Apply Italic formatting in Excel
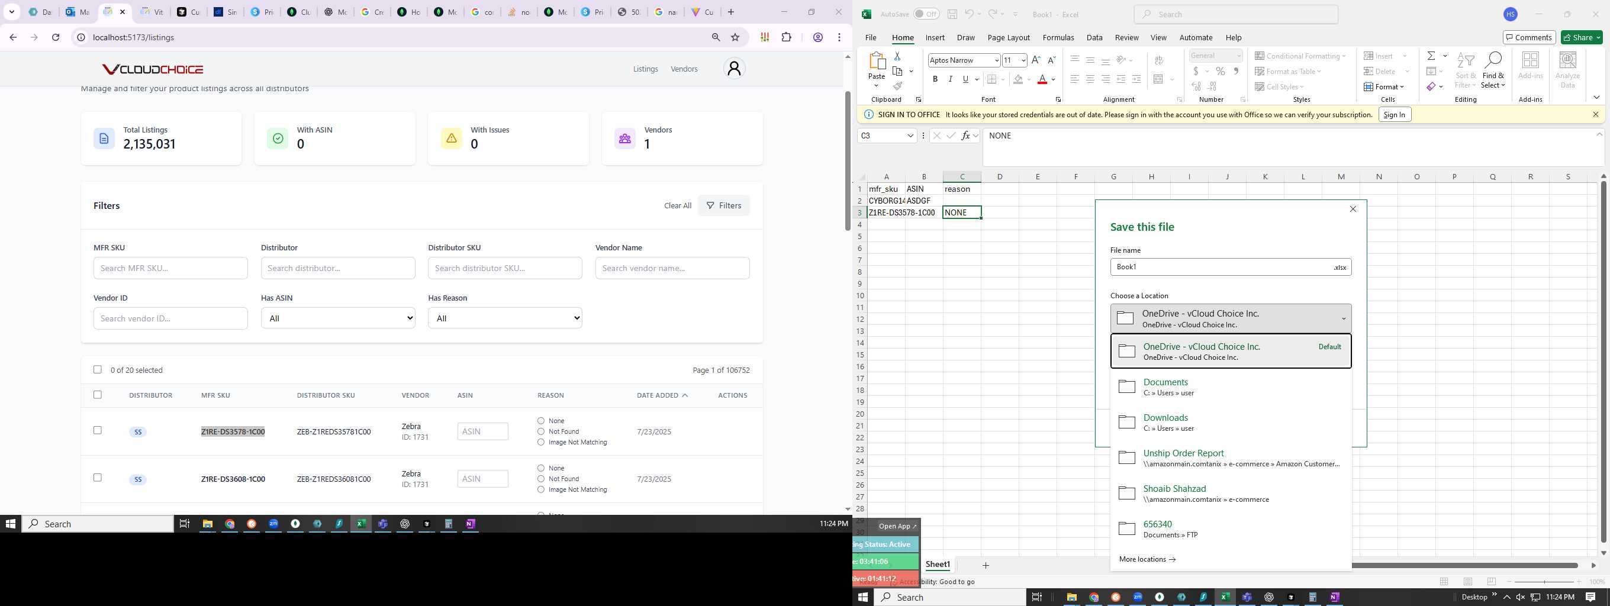This screenshot has width=1610, height=606. (950, 79)
